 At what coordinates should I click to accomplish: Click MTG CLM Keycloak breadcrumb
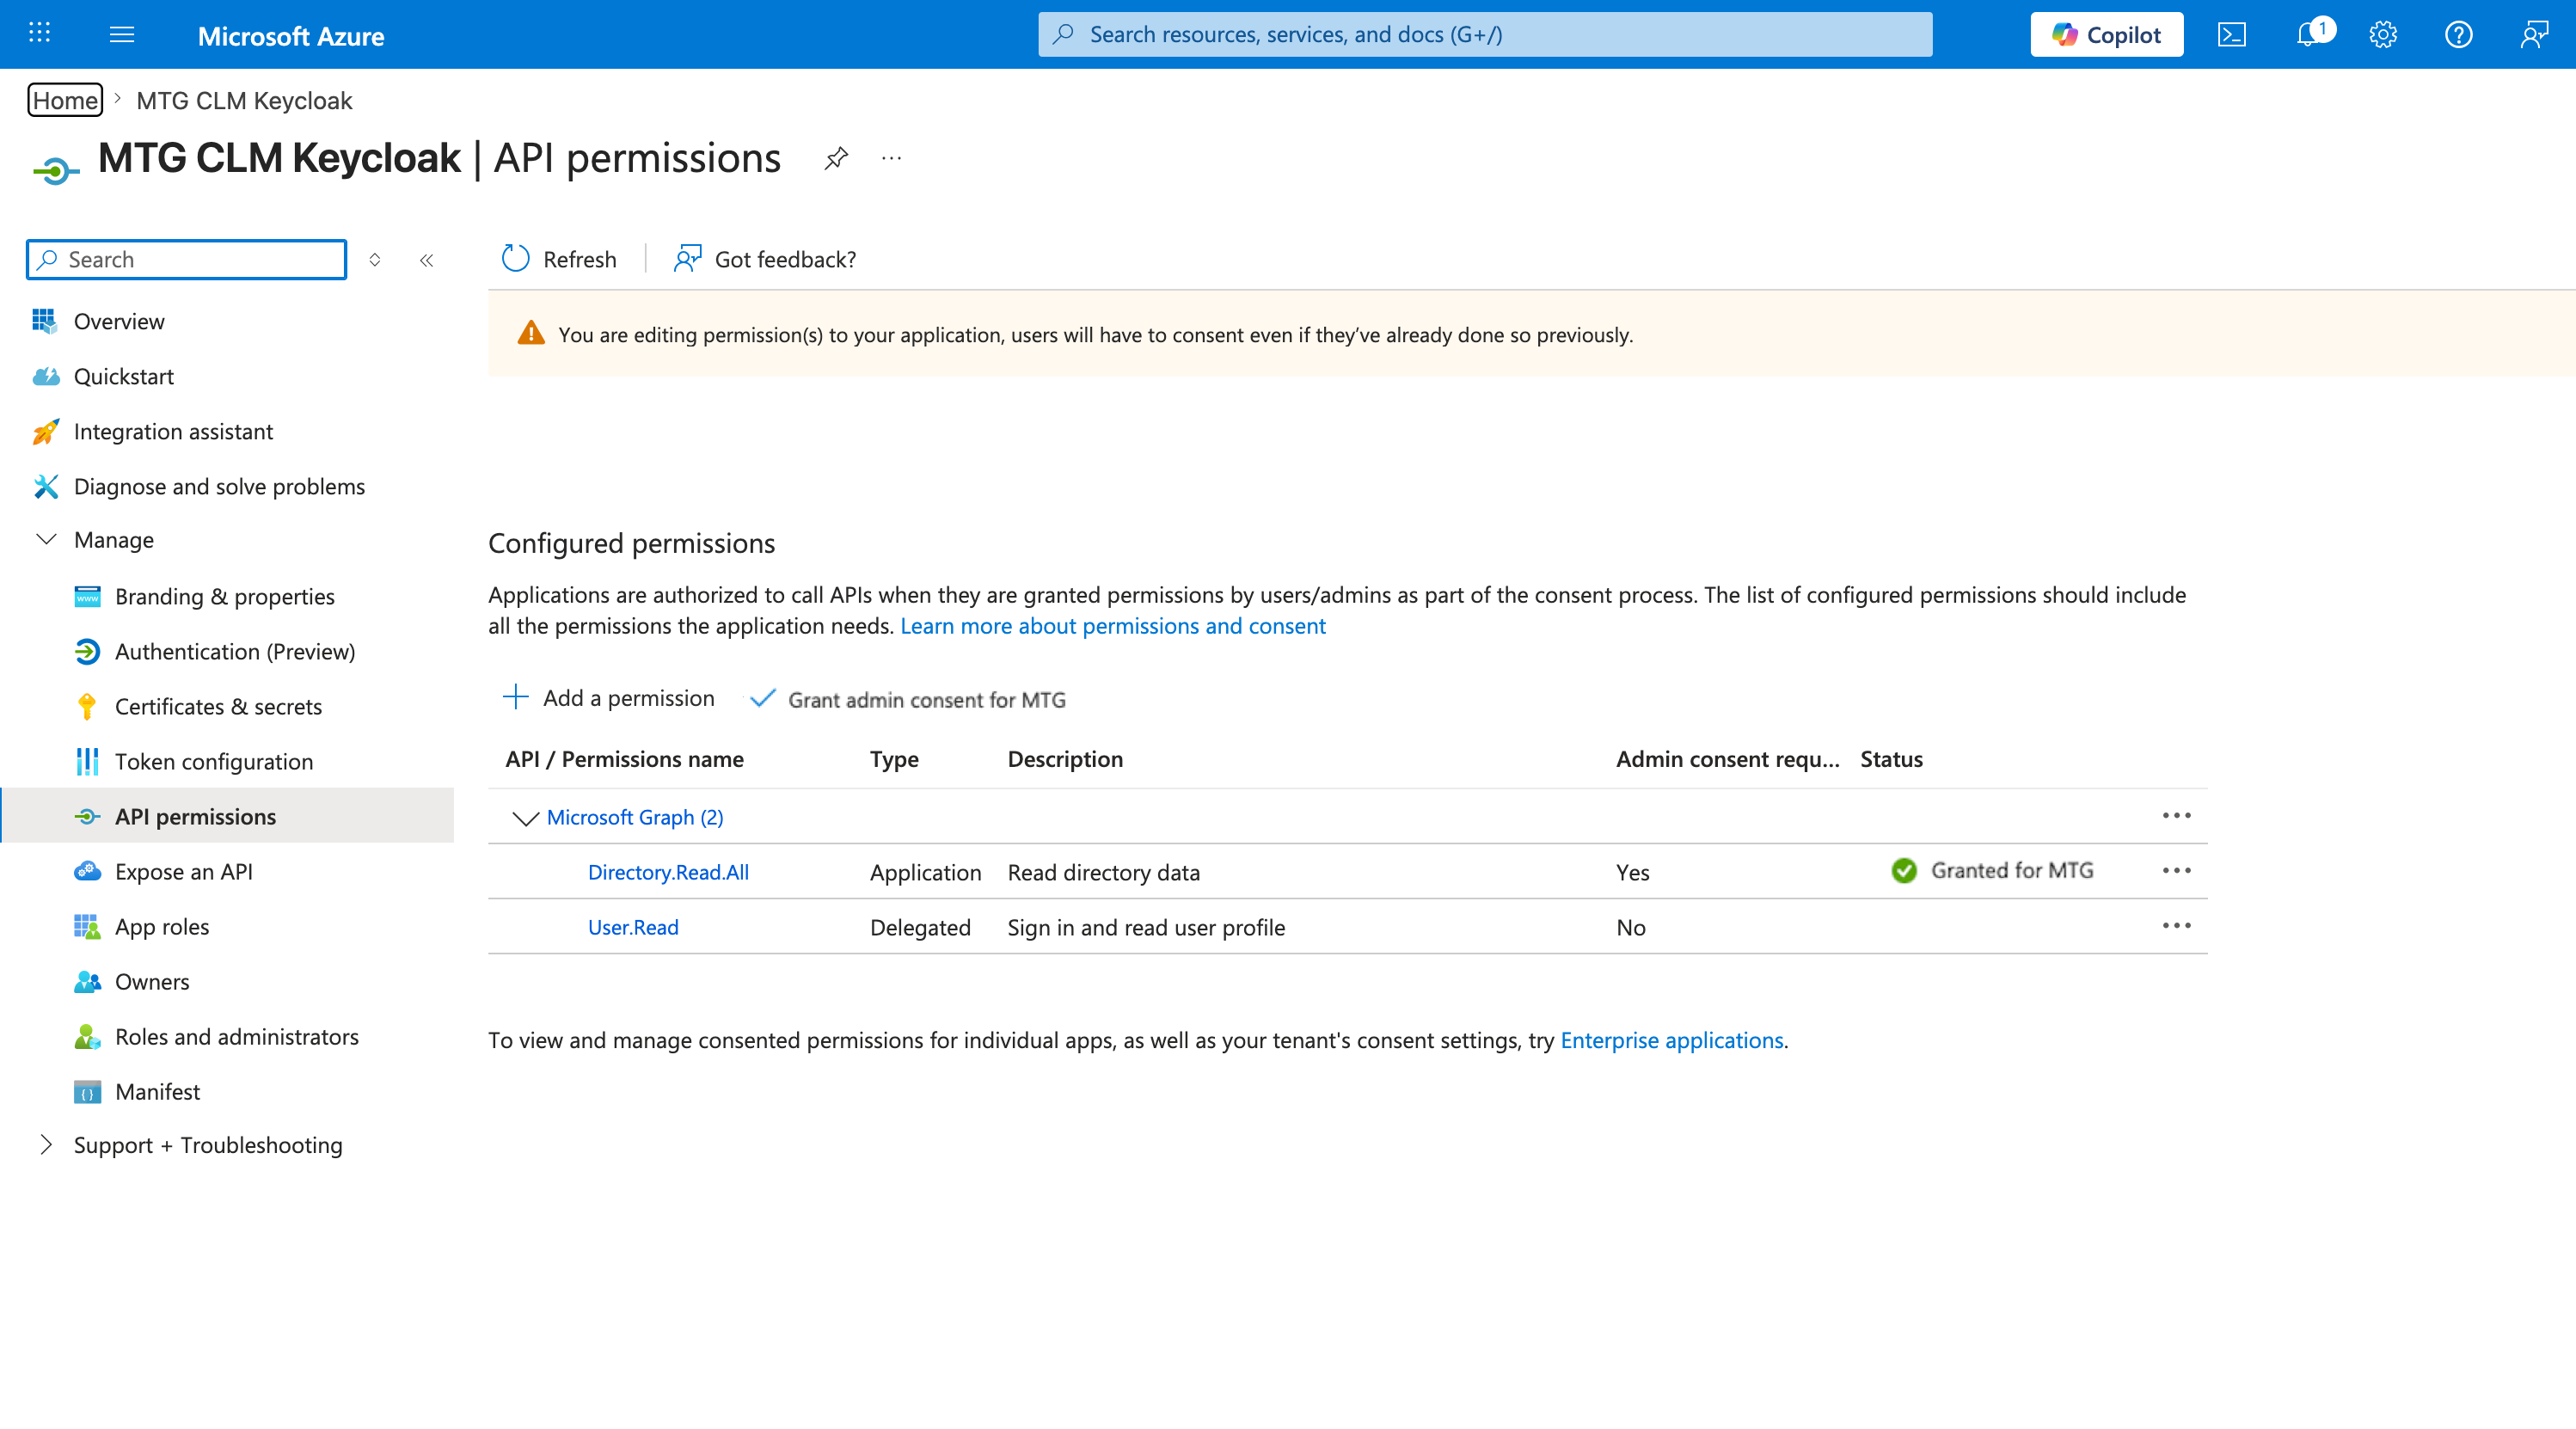coord(244,100)
